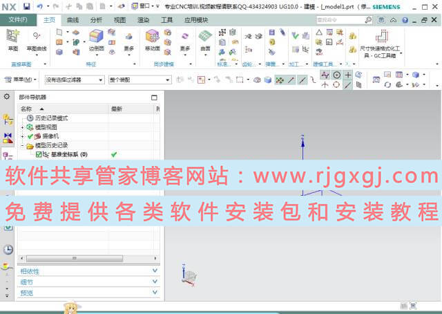Click the navigator scrollbar right arrow
Screen dimensions: 442x314
point(155,258)
